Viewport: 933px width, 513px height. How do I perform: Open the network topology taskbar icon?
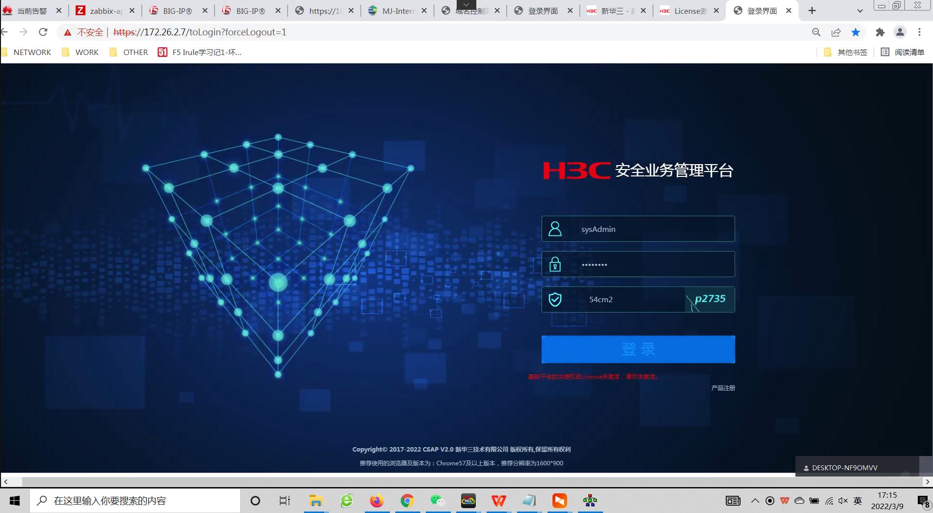(590, 501)
